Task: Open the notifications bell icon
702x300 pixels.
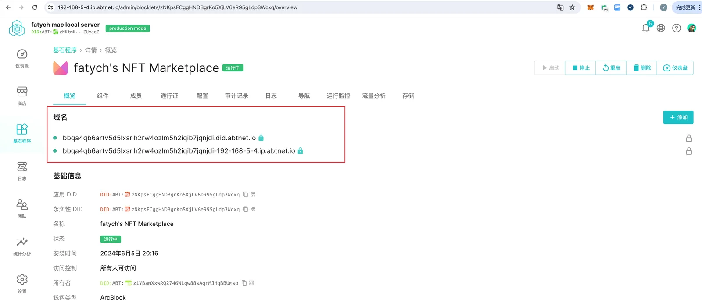Action: [x=646, y=28]
